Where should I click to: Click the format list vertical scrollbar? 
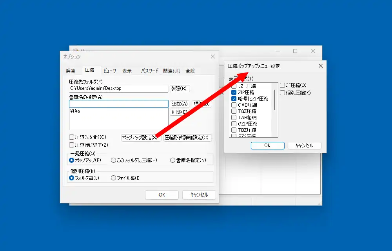[x=274, y=100]
